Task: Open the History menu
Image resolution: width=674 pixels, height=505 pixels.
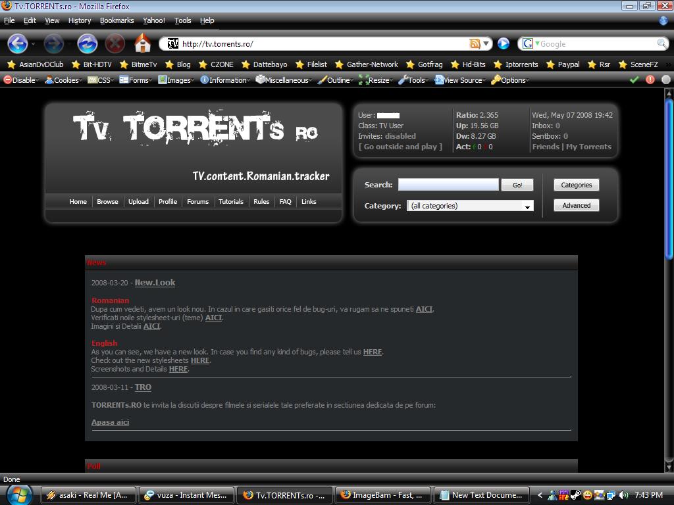Action: 80,20
